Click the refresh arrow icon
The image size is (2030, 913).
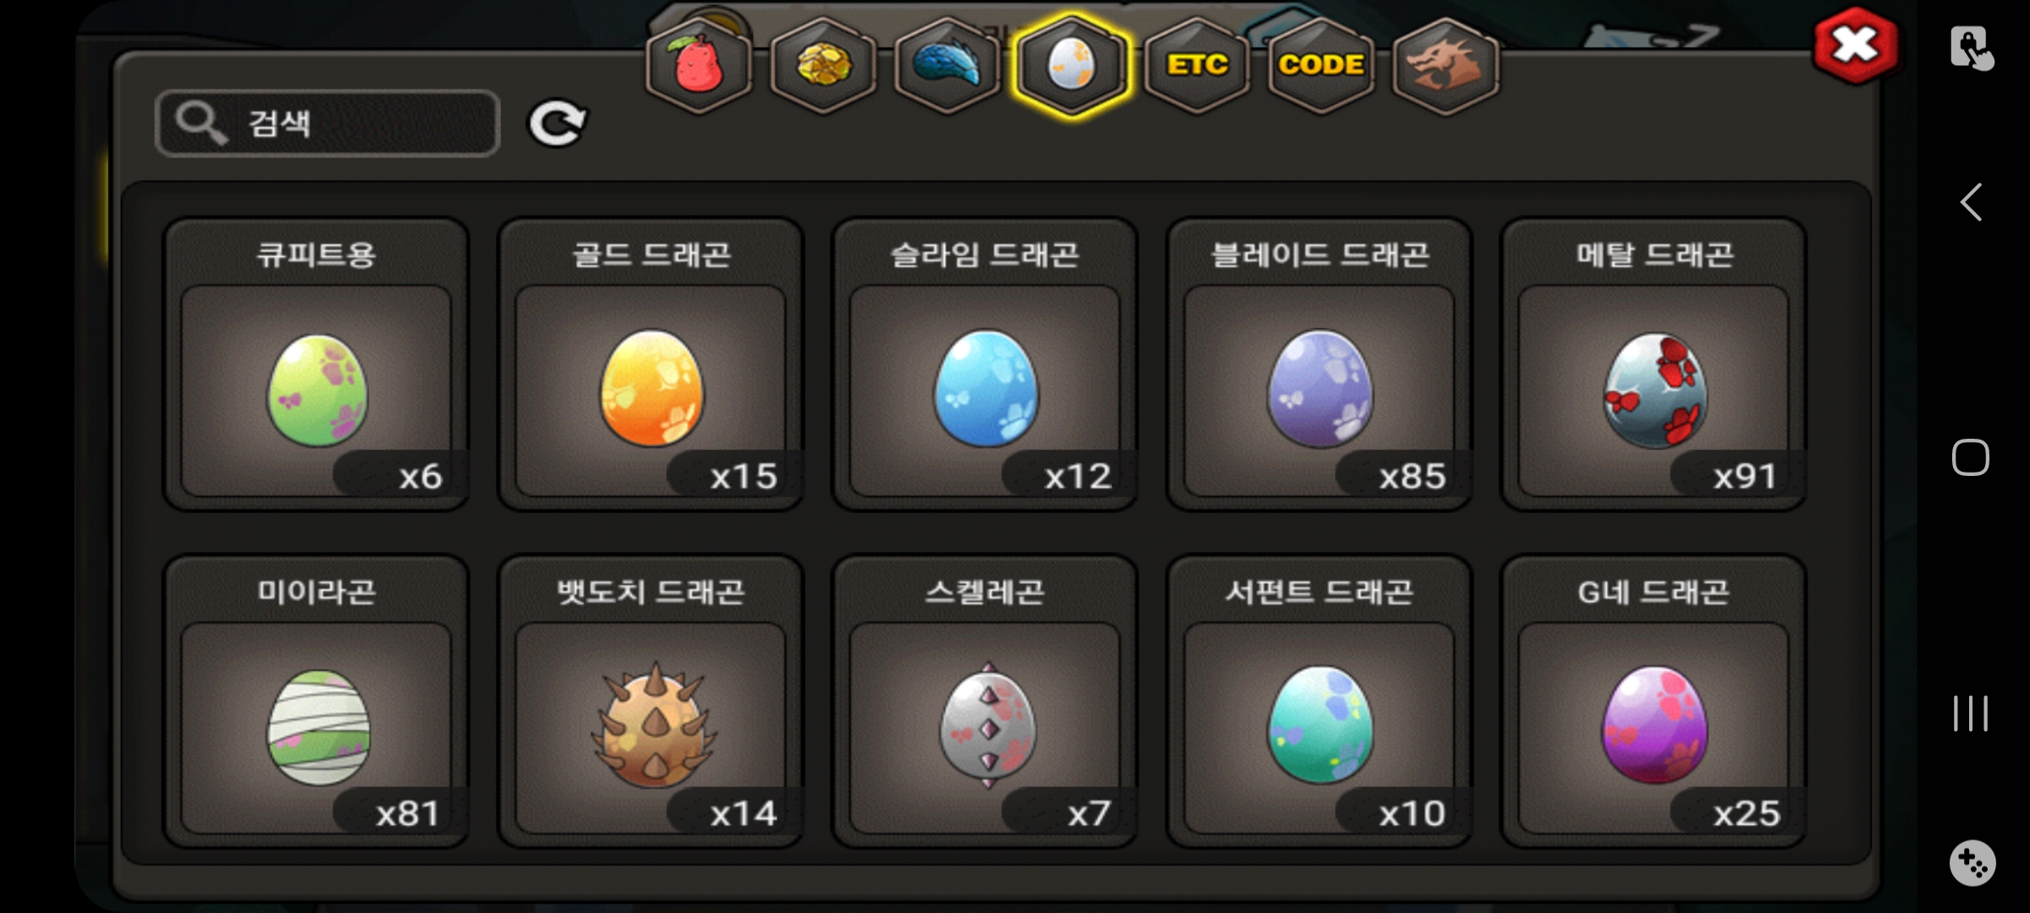[x=557, y=124]
